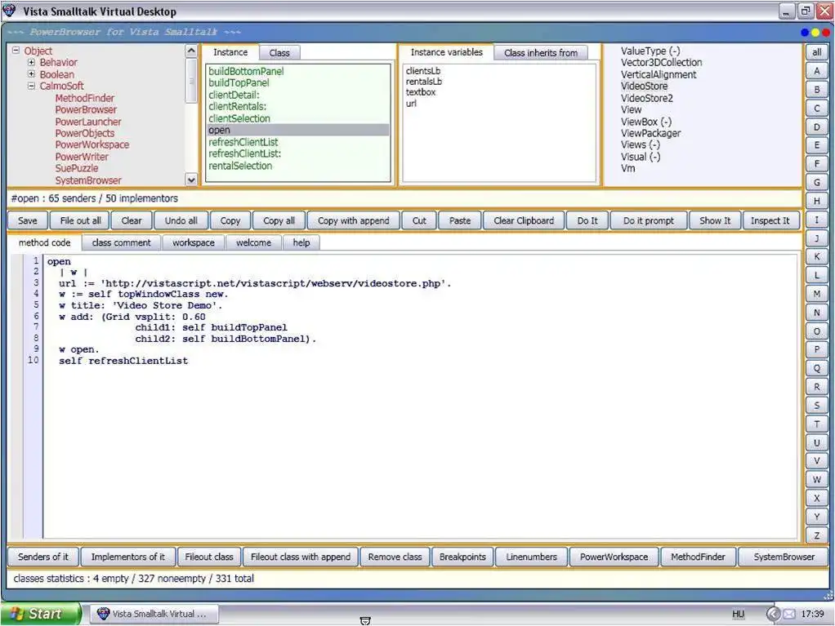Viewport: 835px width, 626px height.
Task: Expand the Behavior tree node
Action: [31, 62]
